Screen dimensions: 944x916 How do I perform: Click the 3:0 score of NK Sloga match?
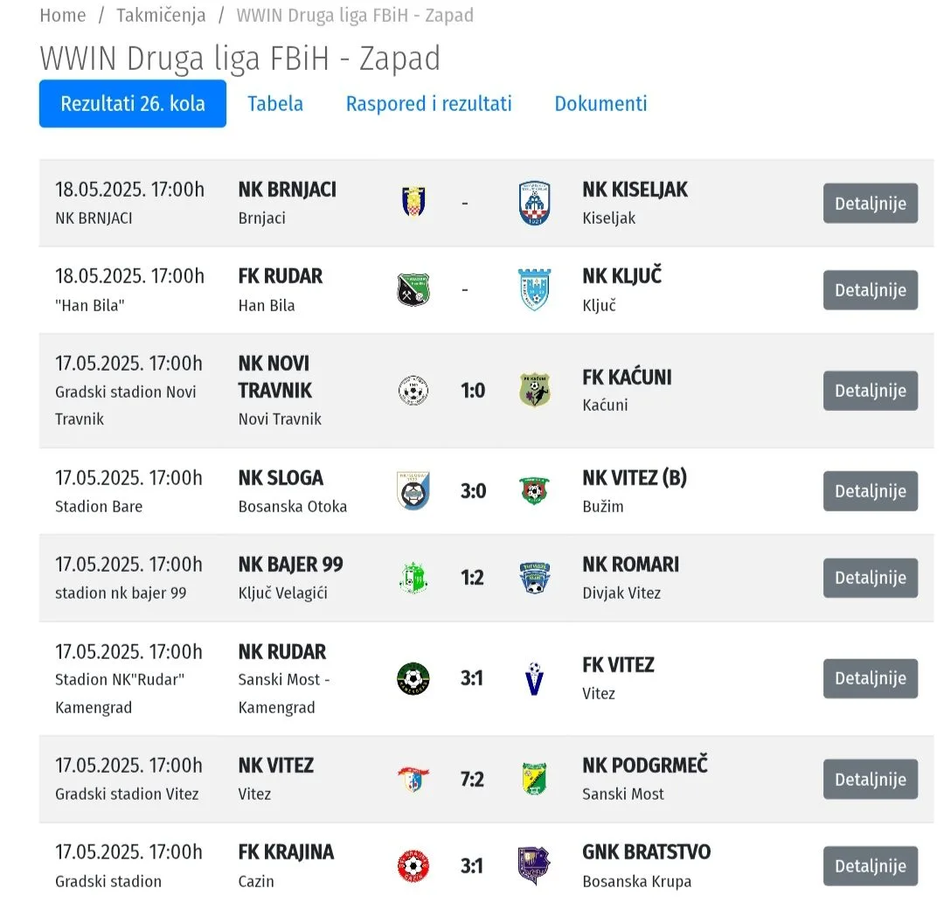[x=473, y=491]
